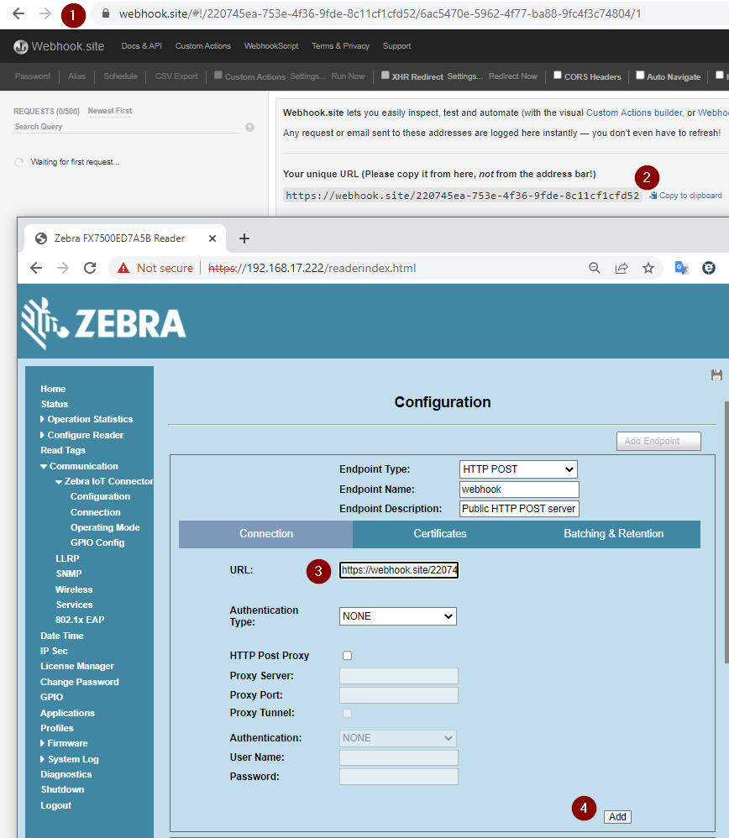
Task: Switch to the Certificates tab
Action: pyautogui.click(x=440, y=534)
